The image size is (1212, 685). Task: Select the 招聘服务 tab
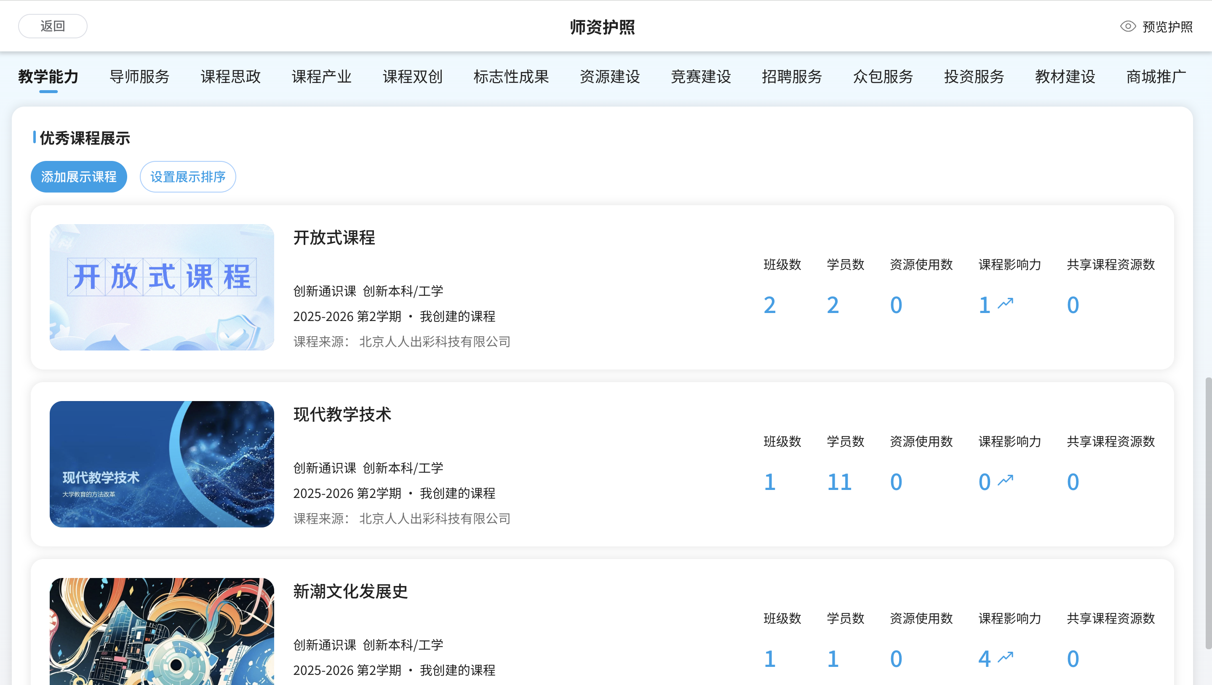click(x=792, y=77)
